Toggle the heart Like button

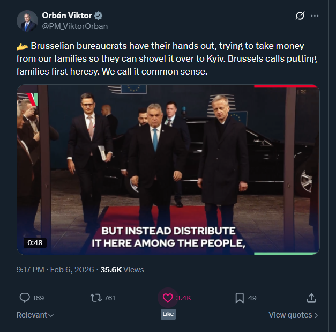(x=168, y=298)
